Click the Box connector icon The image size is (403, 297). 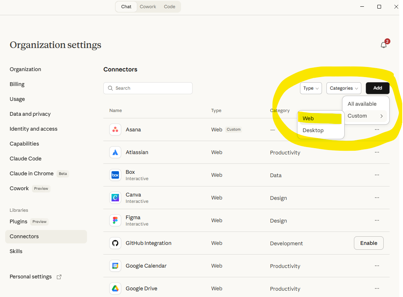(115, 175)
